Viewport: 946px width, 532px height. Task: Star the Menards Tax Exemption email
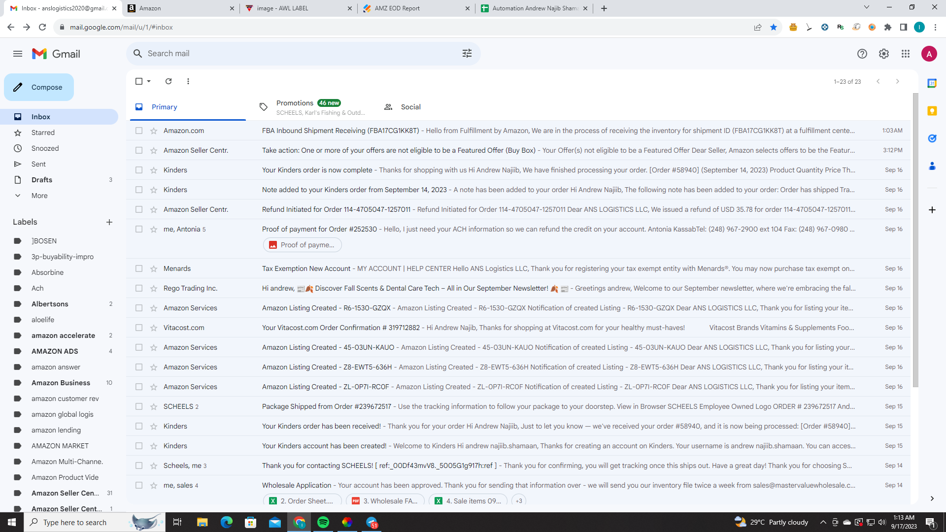pos(154,268)
